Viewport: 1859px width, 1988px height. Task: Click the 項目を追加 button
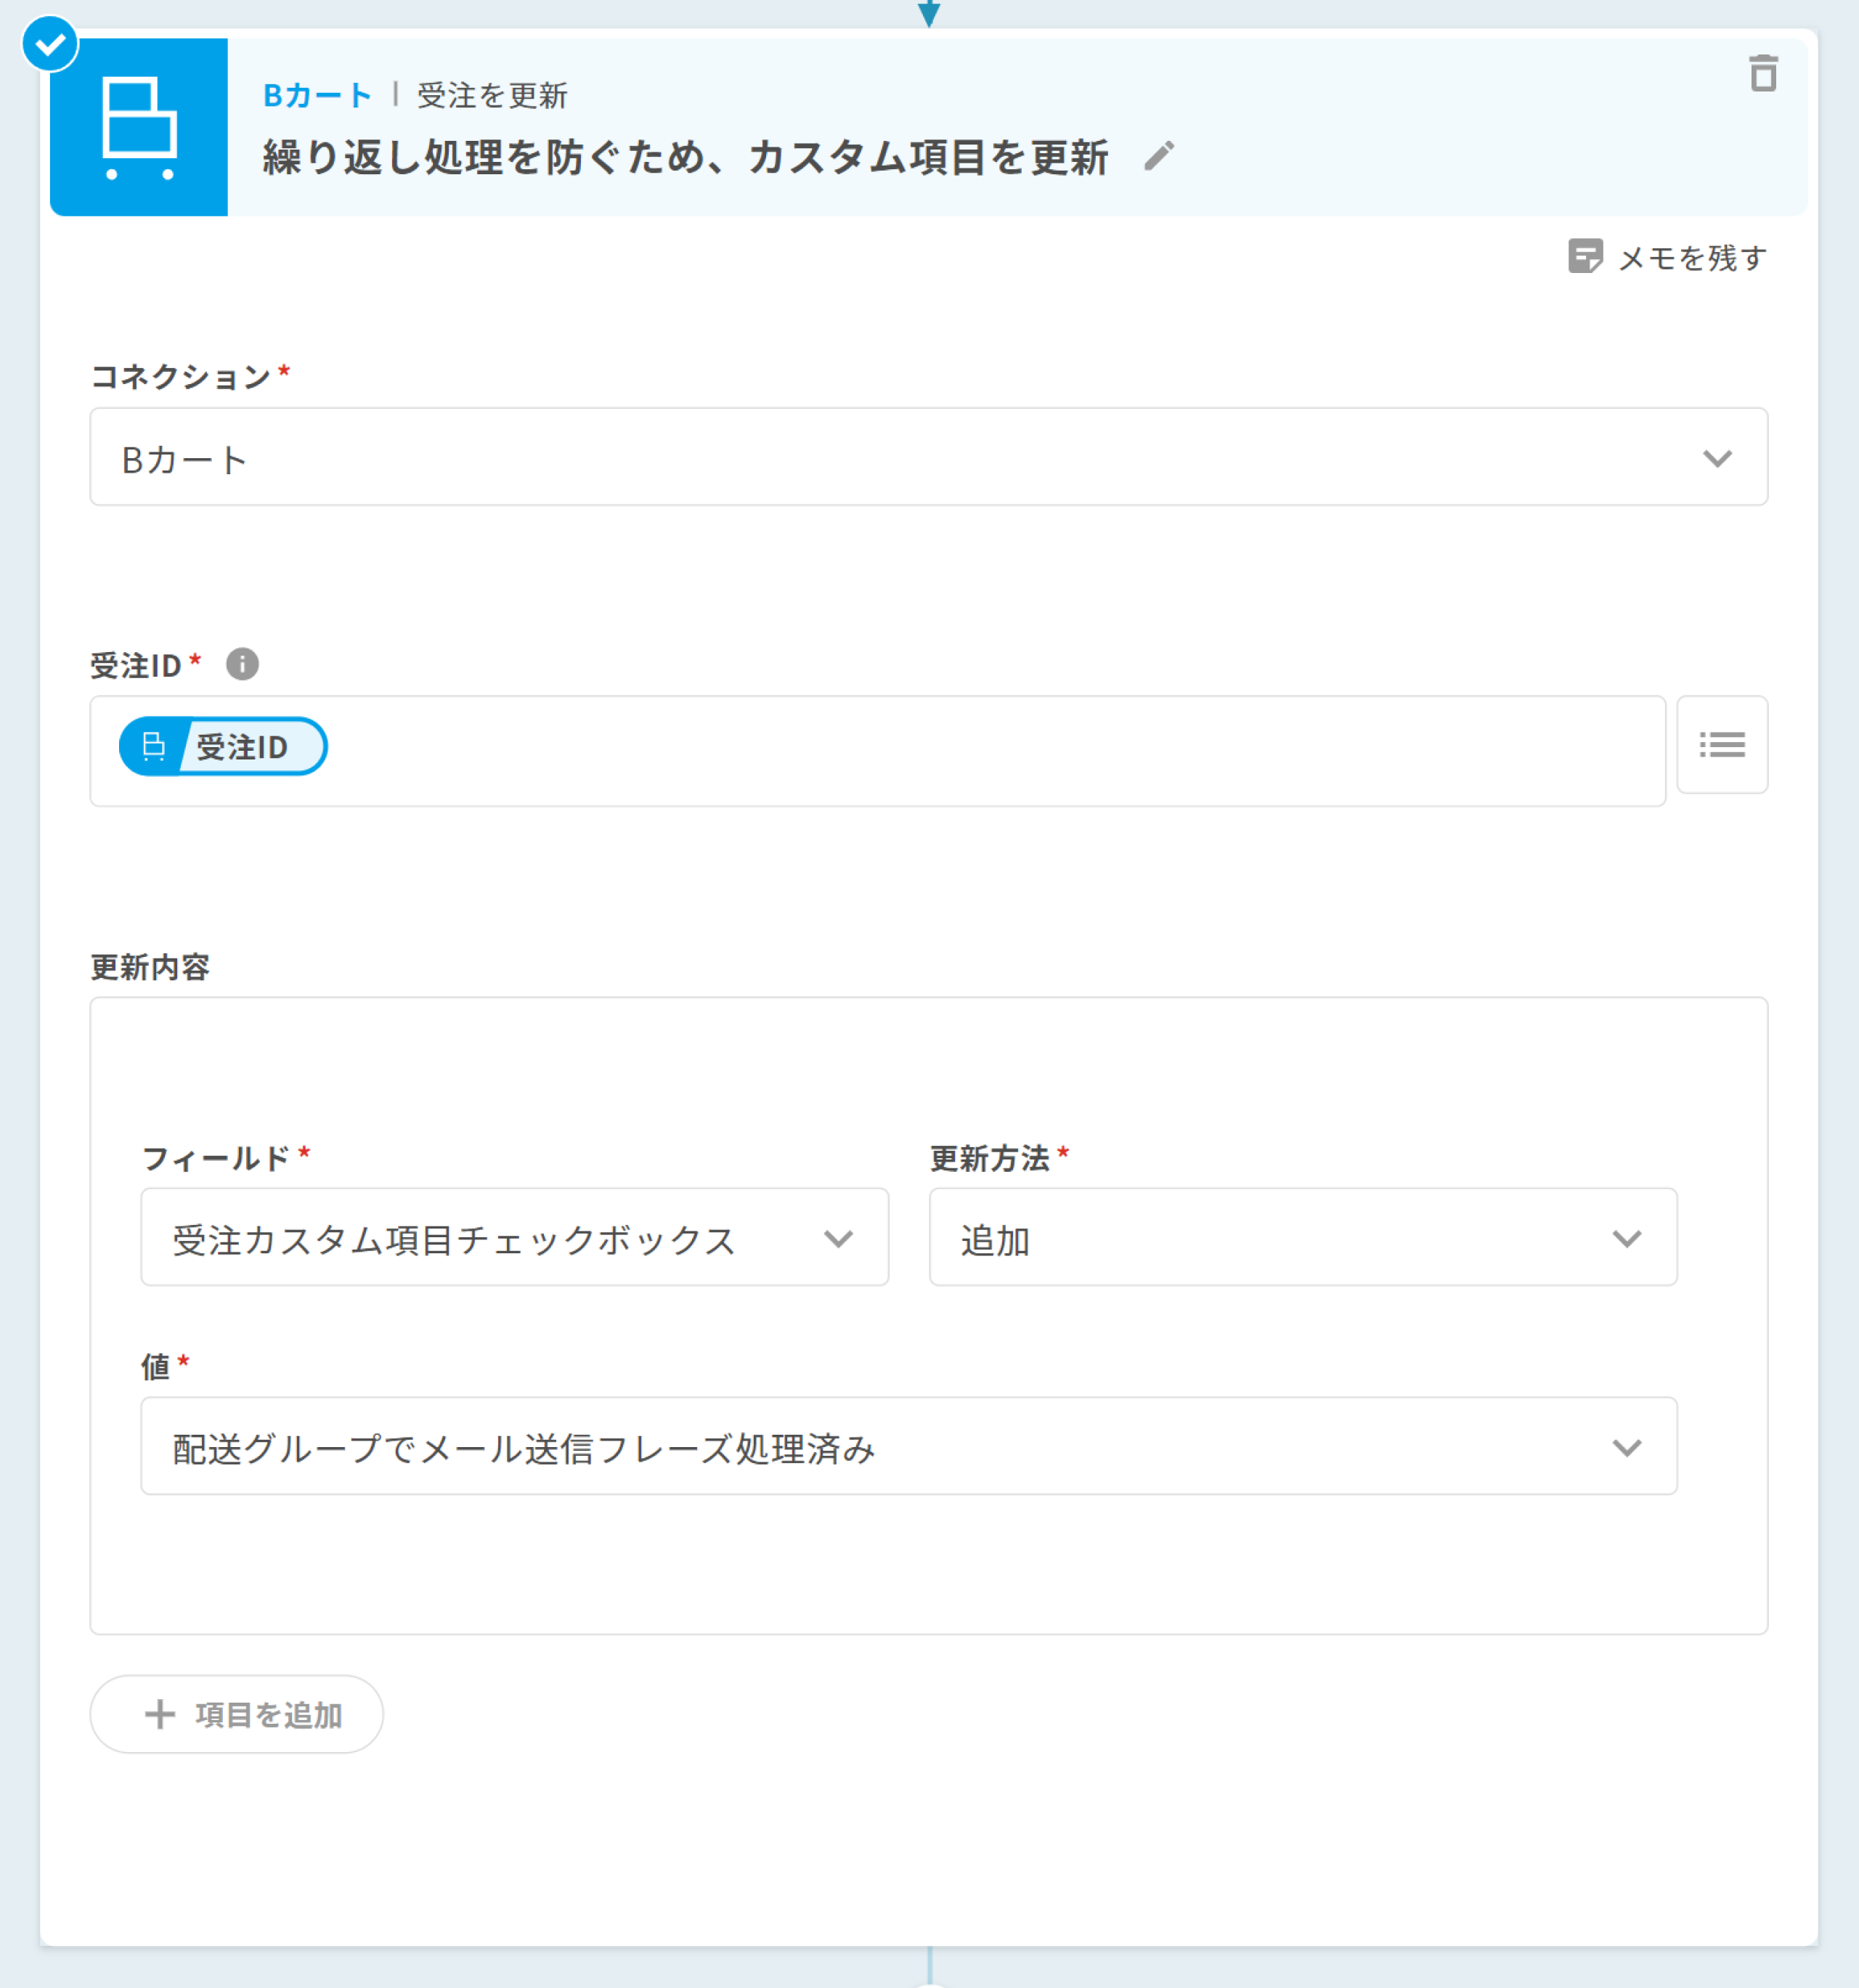(x=237, y=1714)
